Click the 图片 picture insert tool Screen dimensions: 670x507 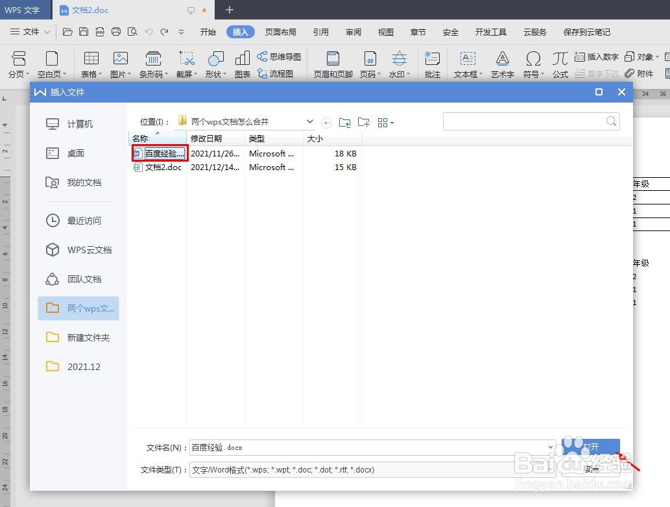click(121, 65)
